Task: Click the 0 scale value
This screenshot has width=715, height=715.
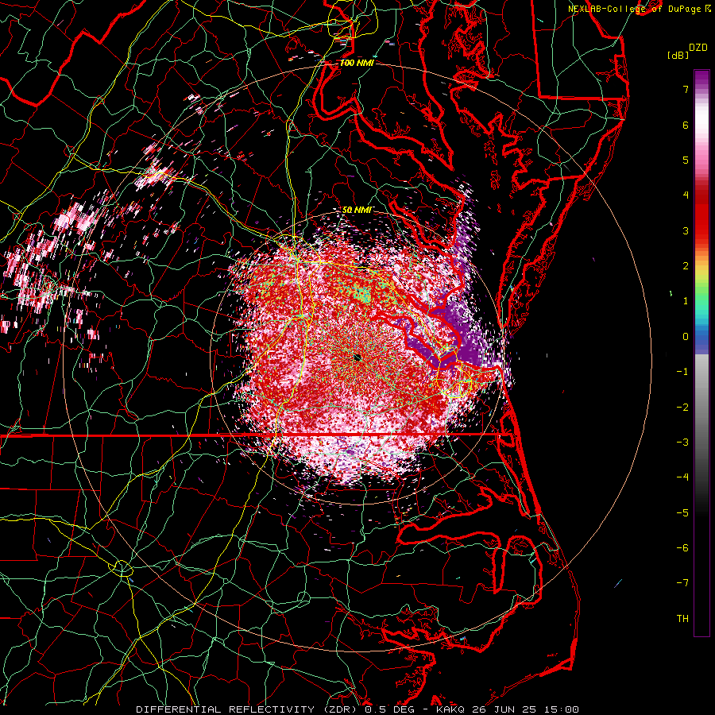Action: (x=686, y=337)
